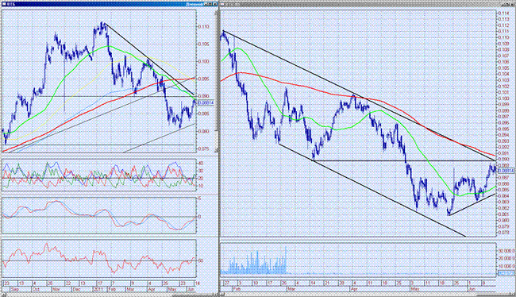Maximize the RTS daily chart window
The image size is (516, 297).
tap(210, 4)
